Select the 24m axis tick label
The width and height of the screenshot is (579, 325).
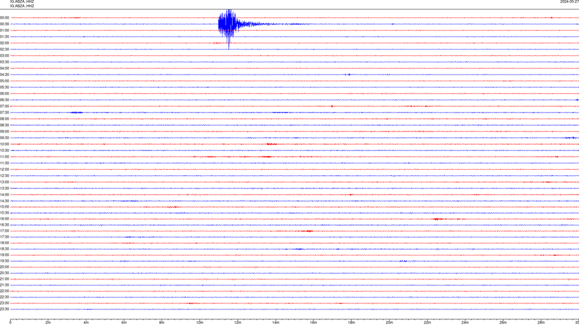pyautogui.click(x=465, y=323)
